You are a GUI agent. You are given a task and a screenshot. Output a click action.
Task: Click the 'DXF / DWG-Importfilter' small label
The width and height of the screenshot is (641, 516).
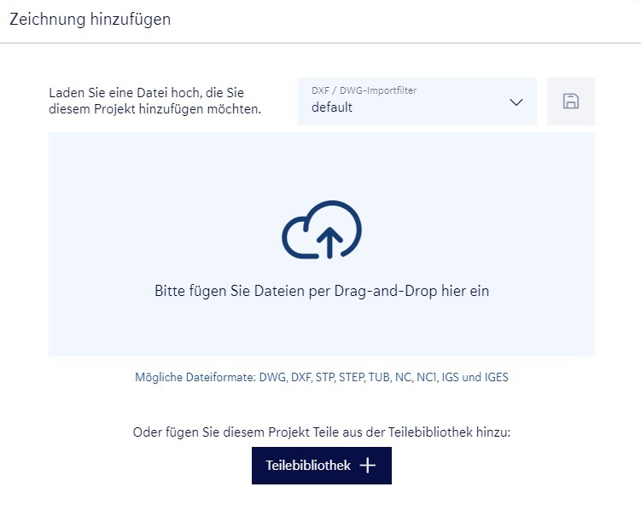[x=364, y=90]
